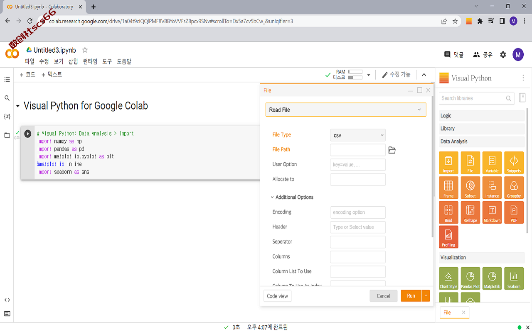Open the search sidebar icon
Image resolution: width=532 pixels, height=332 pixels.
pyautogui.click(x=7, y=98)
